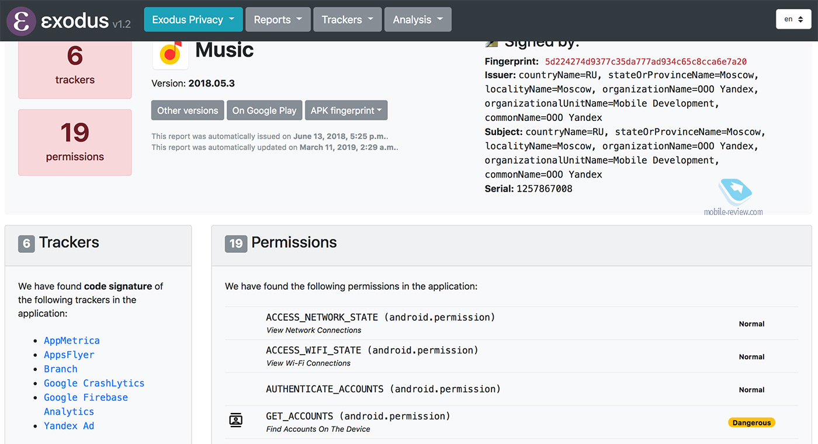Image resolution: width=818 pixels, height=444 pixels.
Task: Change language with the en selector
Action: [x=793, y=19]
